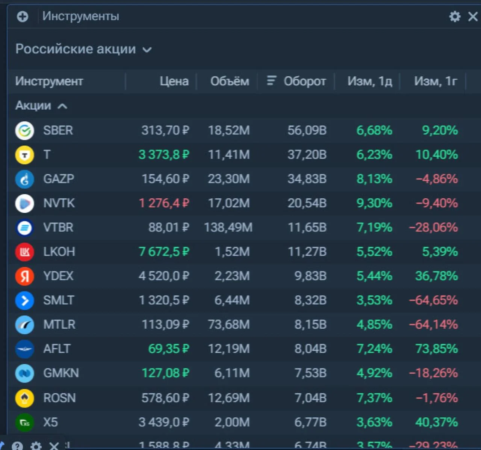481x450 pixels.
Task: Select the GMKN Norilsk Nickel logo
Action: click(25, 373)
